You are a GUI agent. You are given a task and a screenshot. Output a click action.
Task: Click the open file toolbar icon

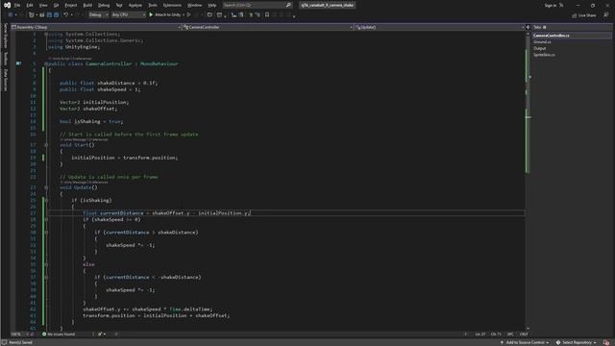[41, 15]
